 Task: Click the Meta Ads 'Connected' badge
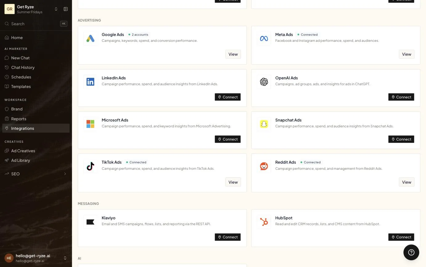point(307,34)
